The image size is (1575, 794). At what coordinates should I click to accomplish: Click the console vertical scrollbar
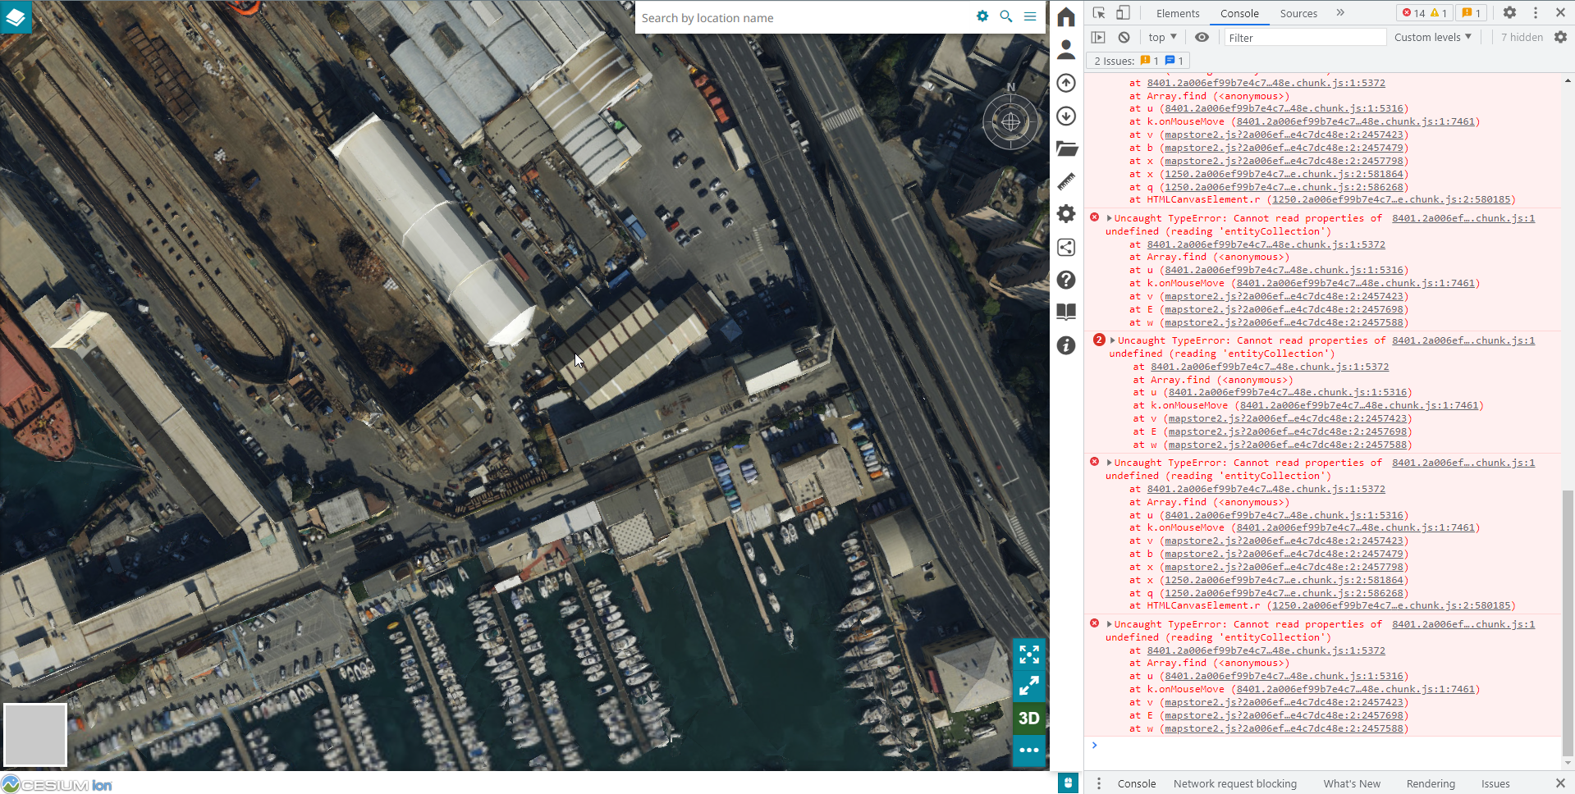pyautogui.click(x=1568, y=622)
